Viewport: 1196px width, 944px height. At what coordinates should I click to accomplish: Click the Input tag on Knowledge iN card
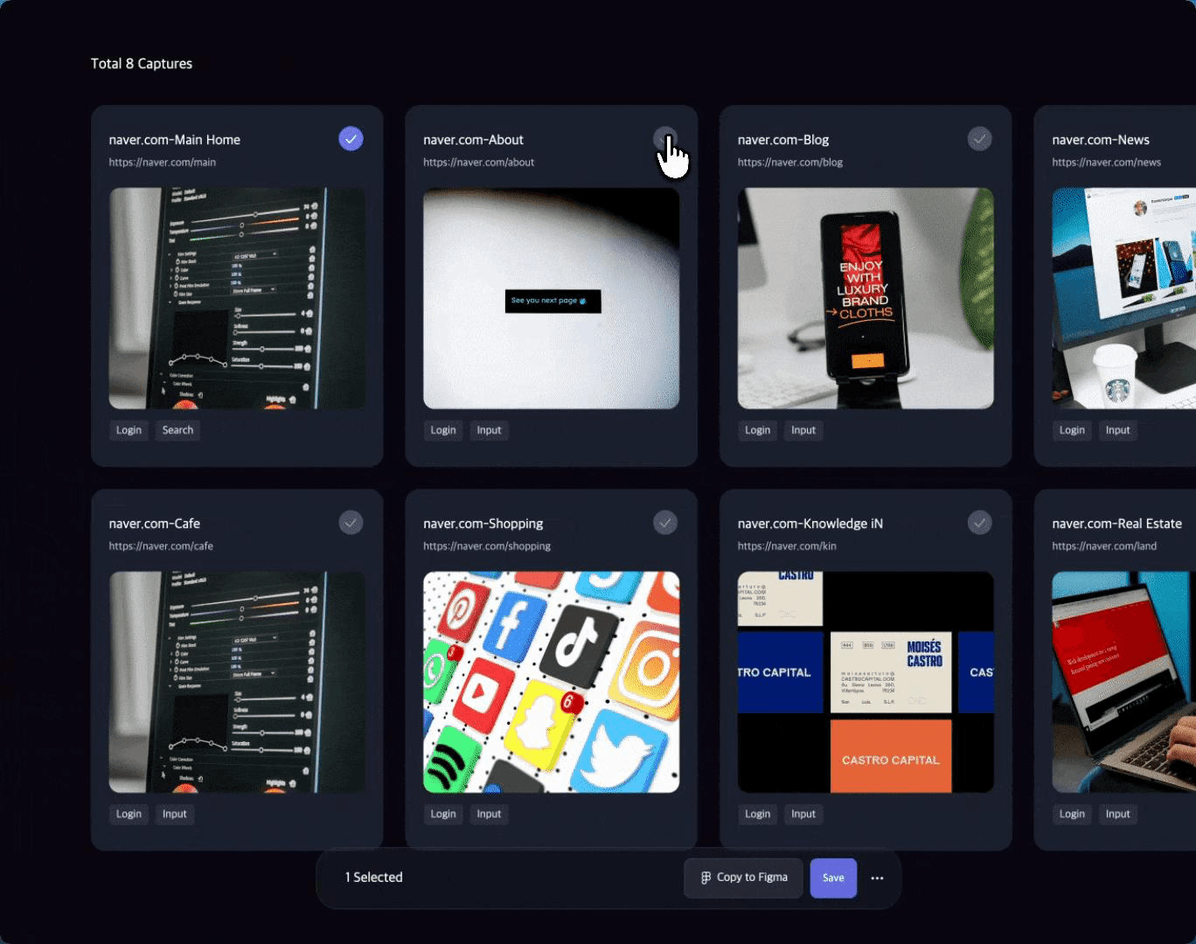tap(803, 814)
